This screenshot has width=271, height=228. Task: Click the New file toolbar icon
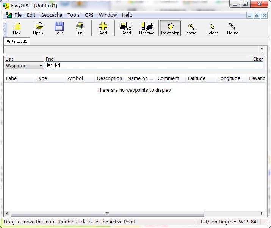[17, 28]
